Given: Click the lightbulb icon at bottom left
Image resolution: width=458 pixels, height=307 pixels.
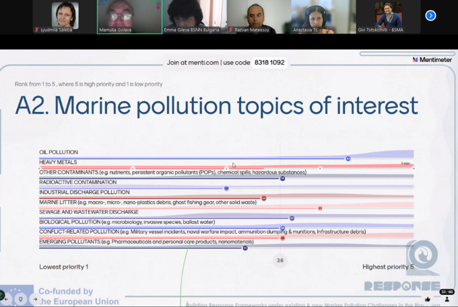Looking at the screenshot, I should coord(21,298).
